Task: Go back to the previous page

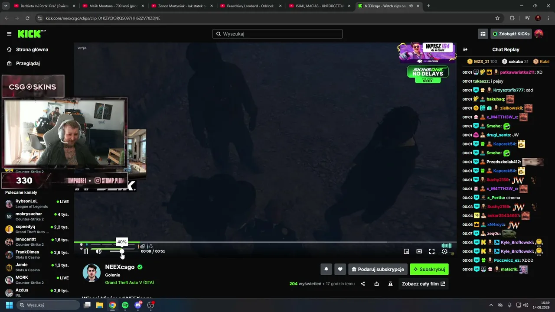Action: pos(7,18)
